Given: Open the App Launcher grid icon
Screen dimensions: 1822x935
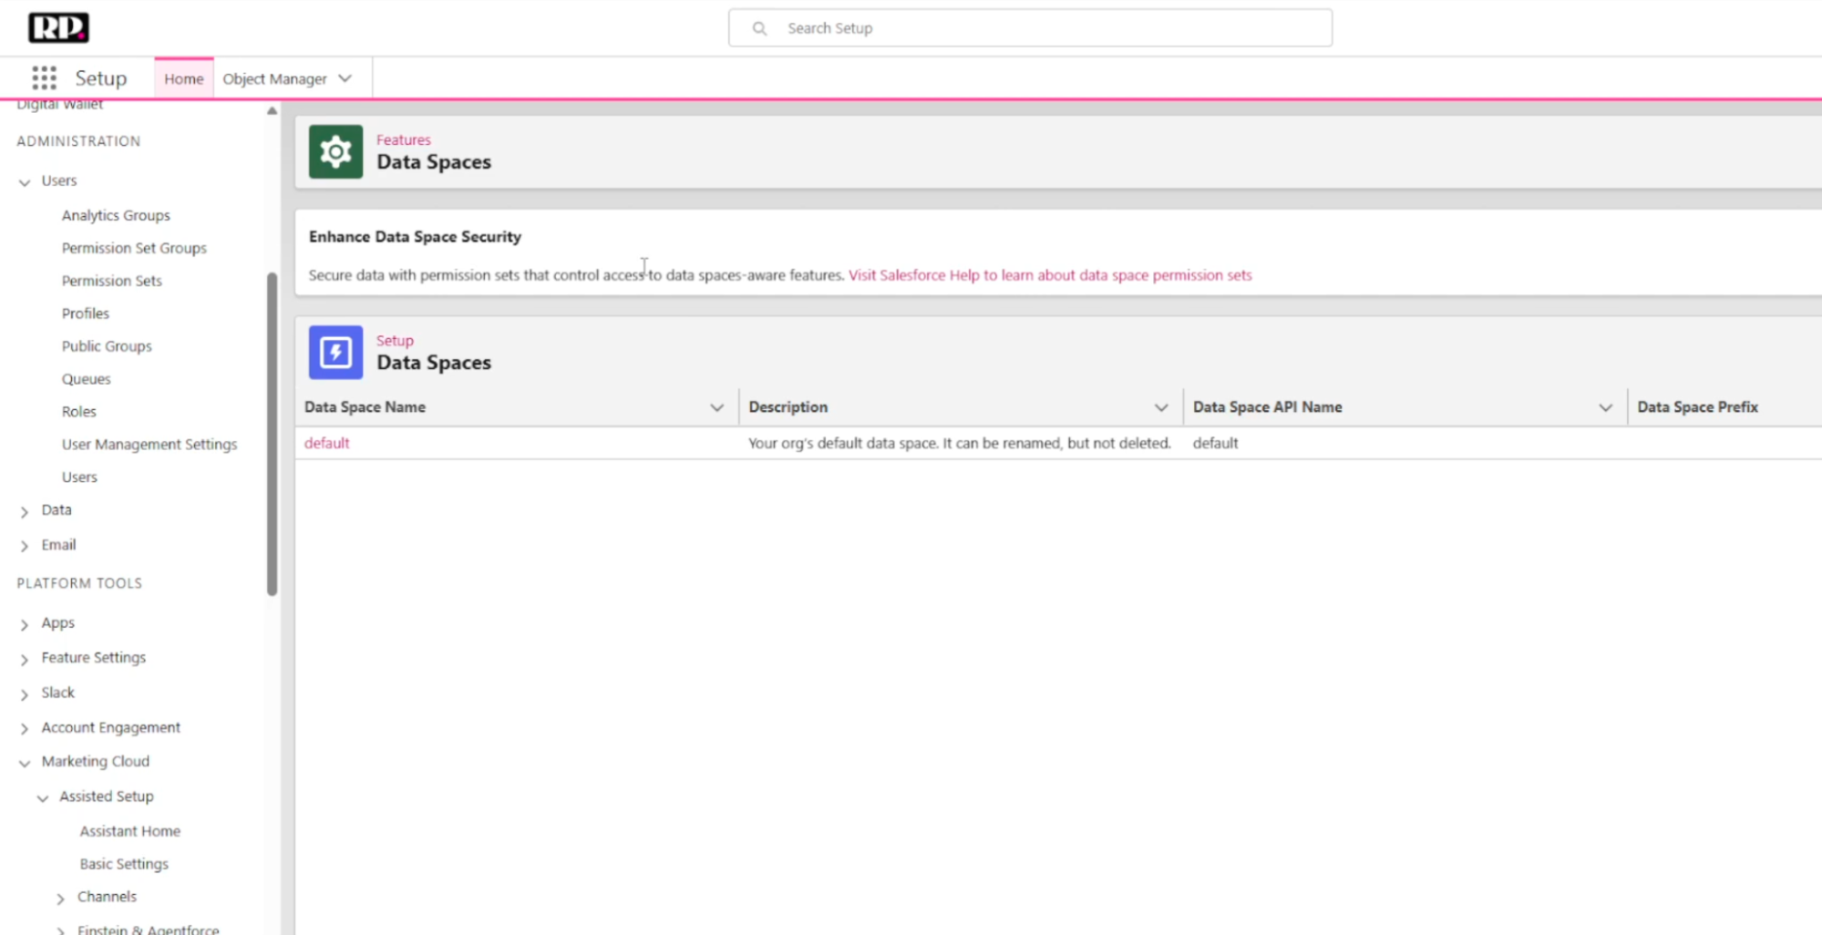Looking at the screenshot, I should pos(44,78).
